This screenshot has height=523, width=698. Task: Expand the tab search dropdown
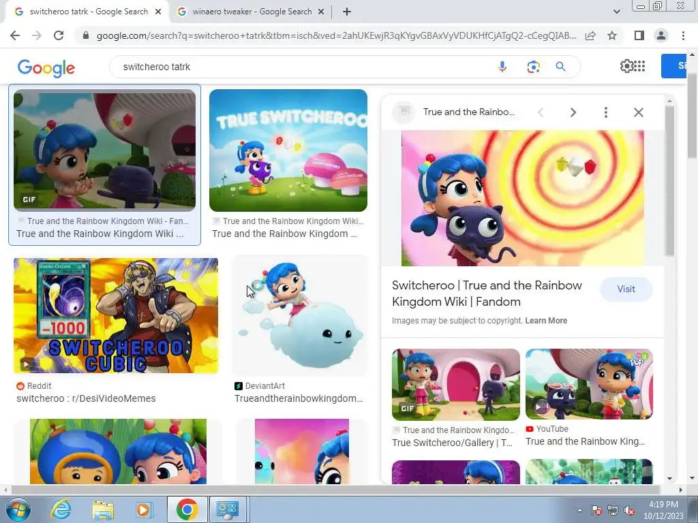(x=616, y=12)
